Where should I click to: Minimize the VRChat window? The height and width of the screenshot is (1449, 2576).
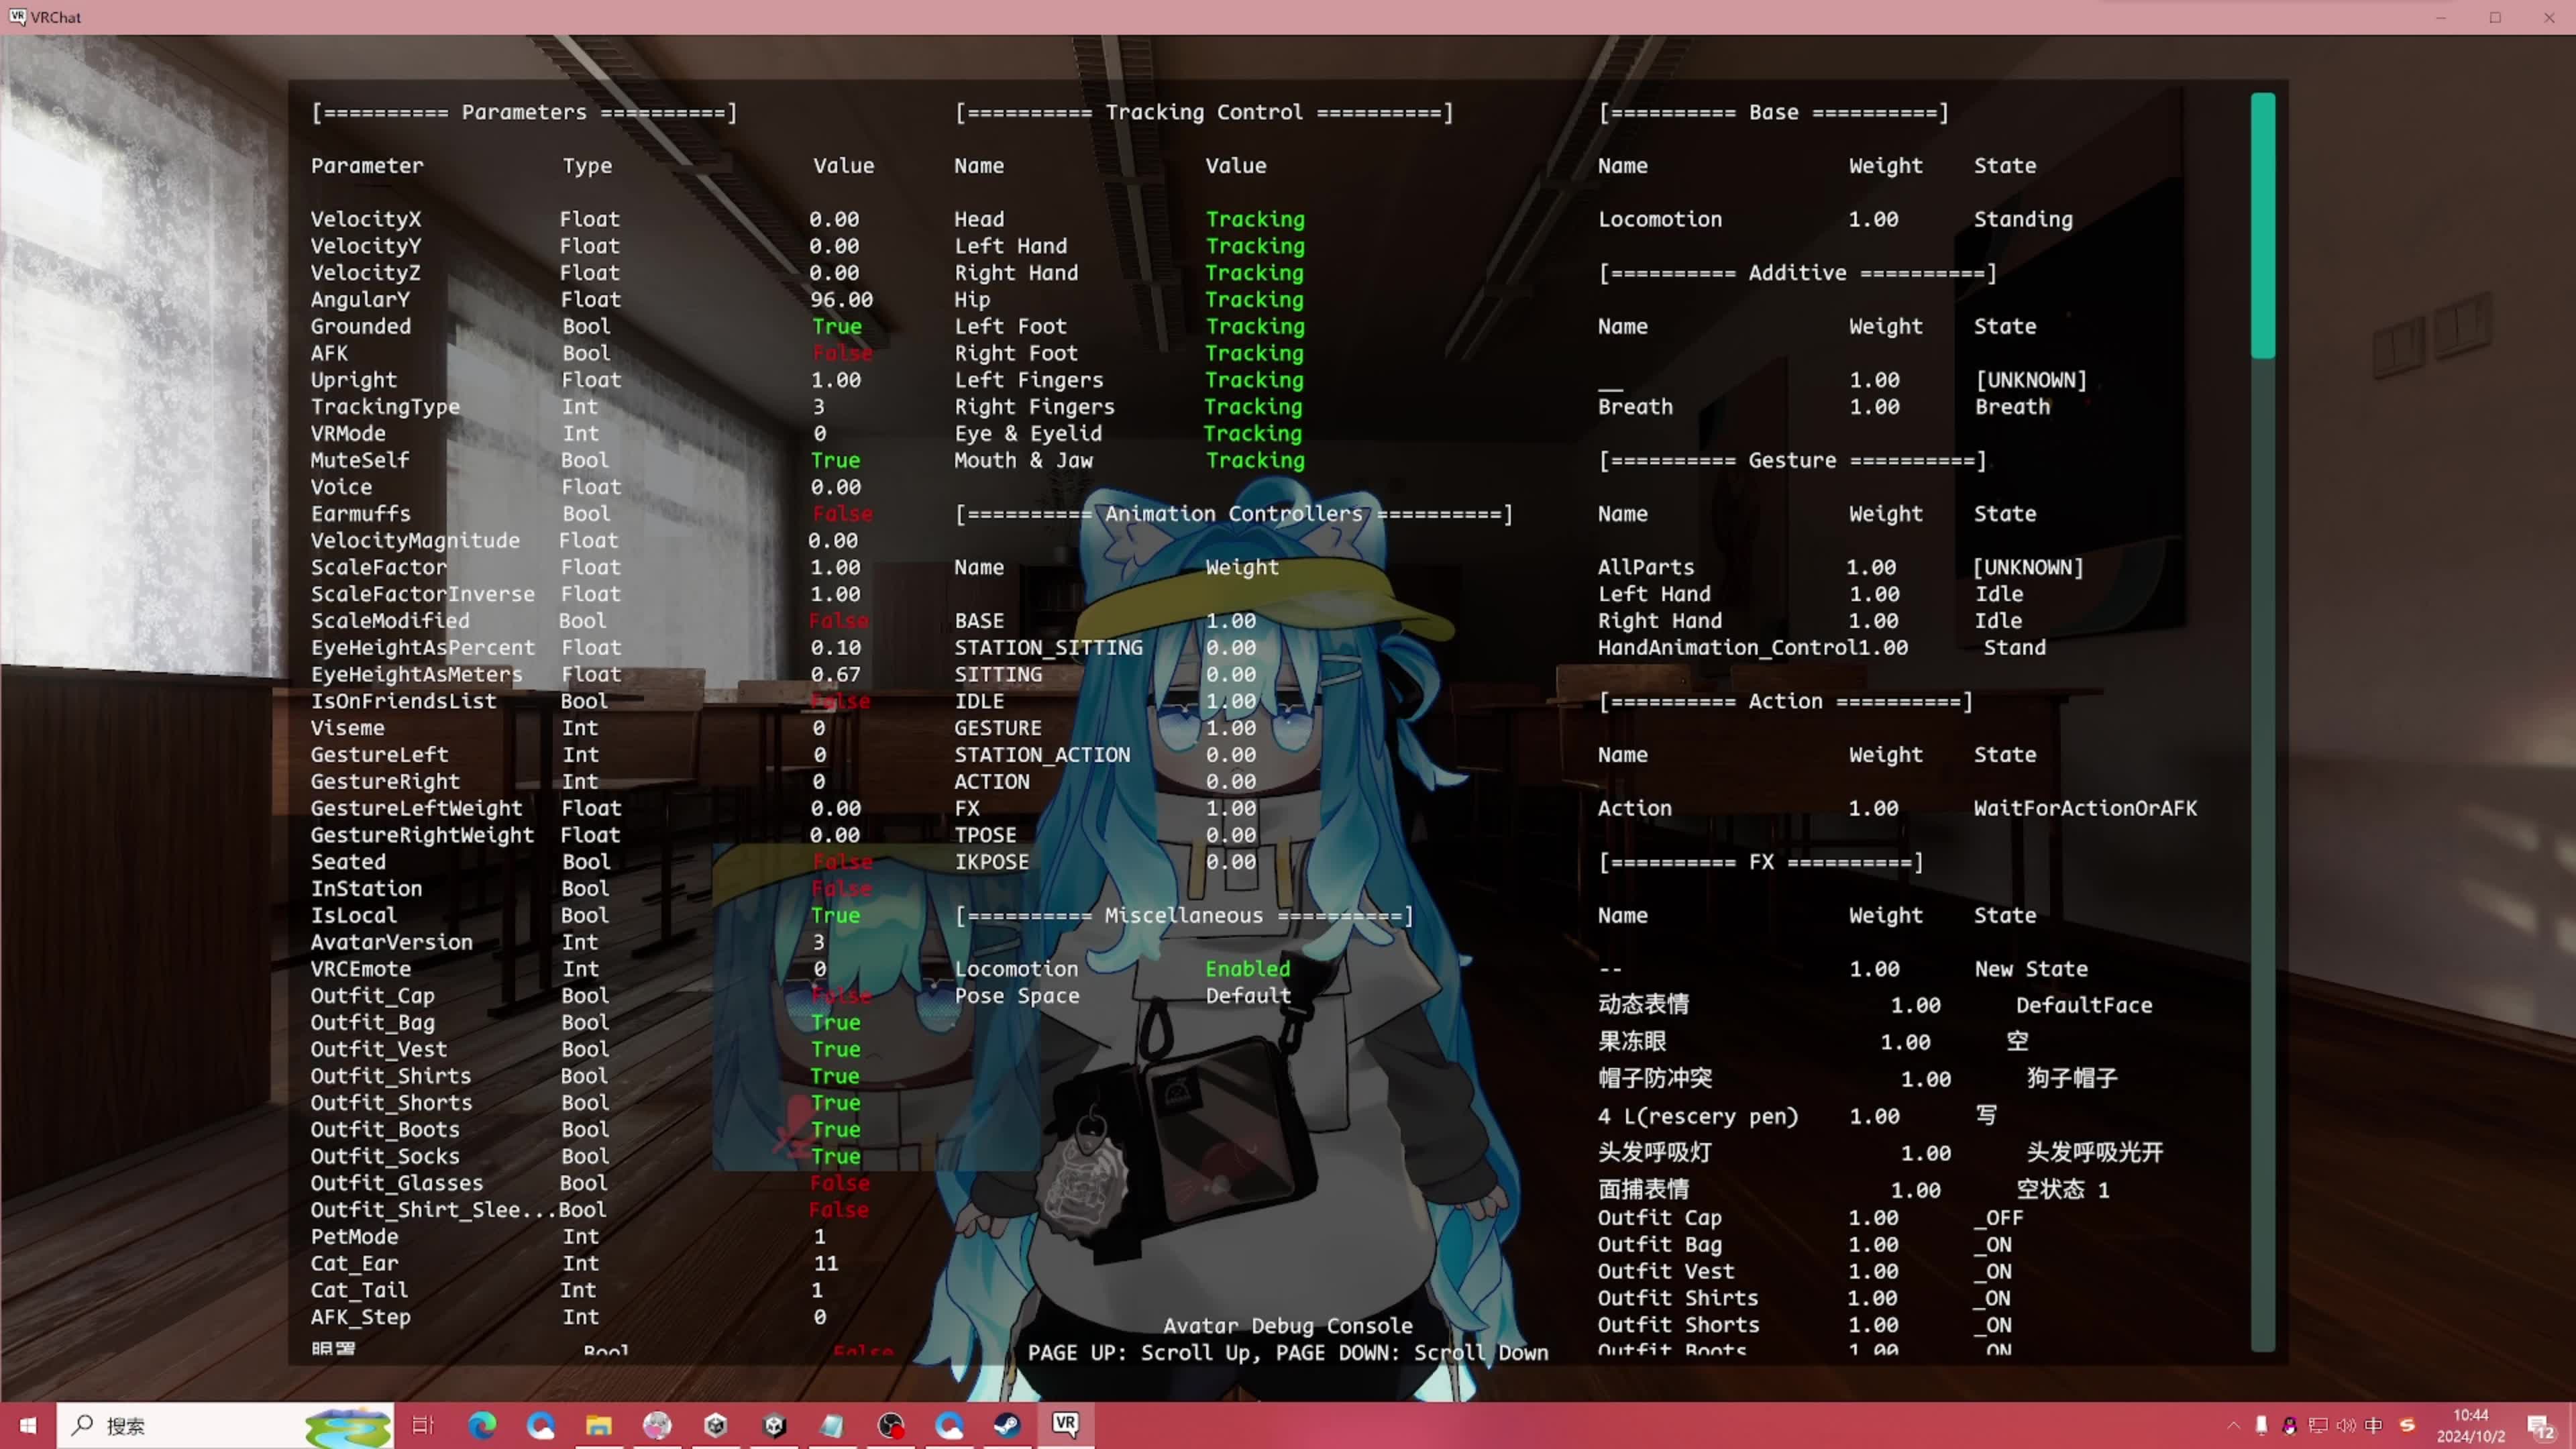point(2441,17)
